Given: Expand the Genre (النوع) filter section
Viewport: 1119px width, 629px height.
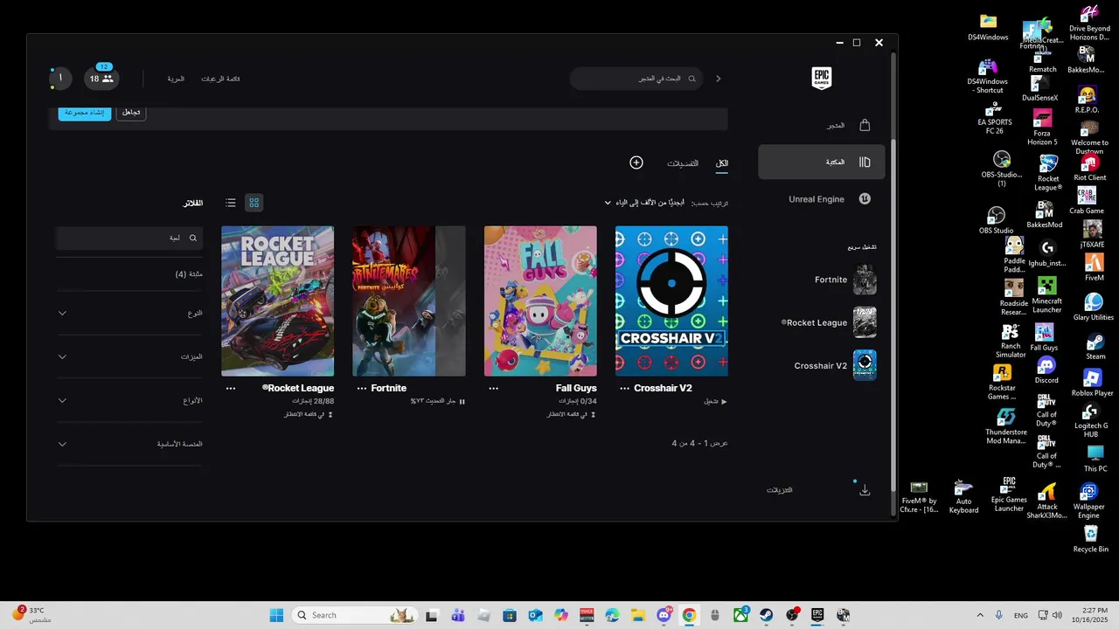Looking at the screenshot, I should tap(129, 313).
